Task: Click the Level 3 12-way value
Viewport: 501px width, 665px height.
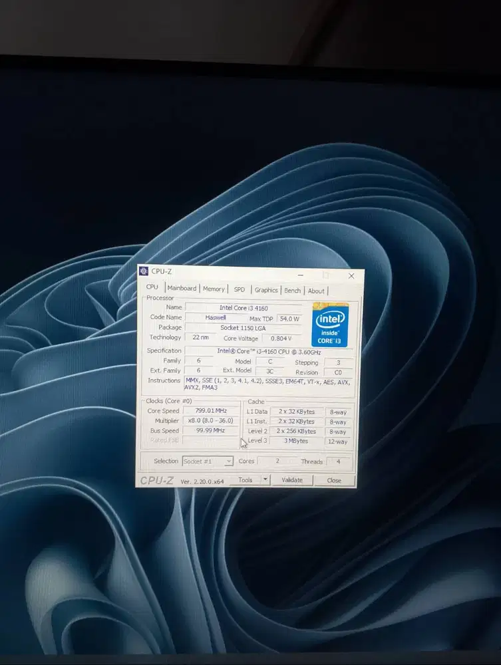Action: pos(338,442)
